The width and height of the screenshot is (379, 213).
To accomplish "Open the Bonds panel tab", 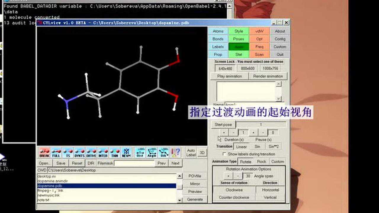I will 218,39.
